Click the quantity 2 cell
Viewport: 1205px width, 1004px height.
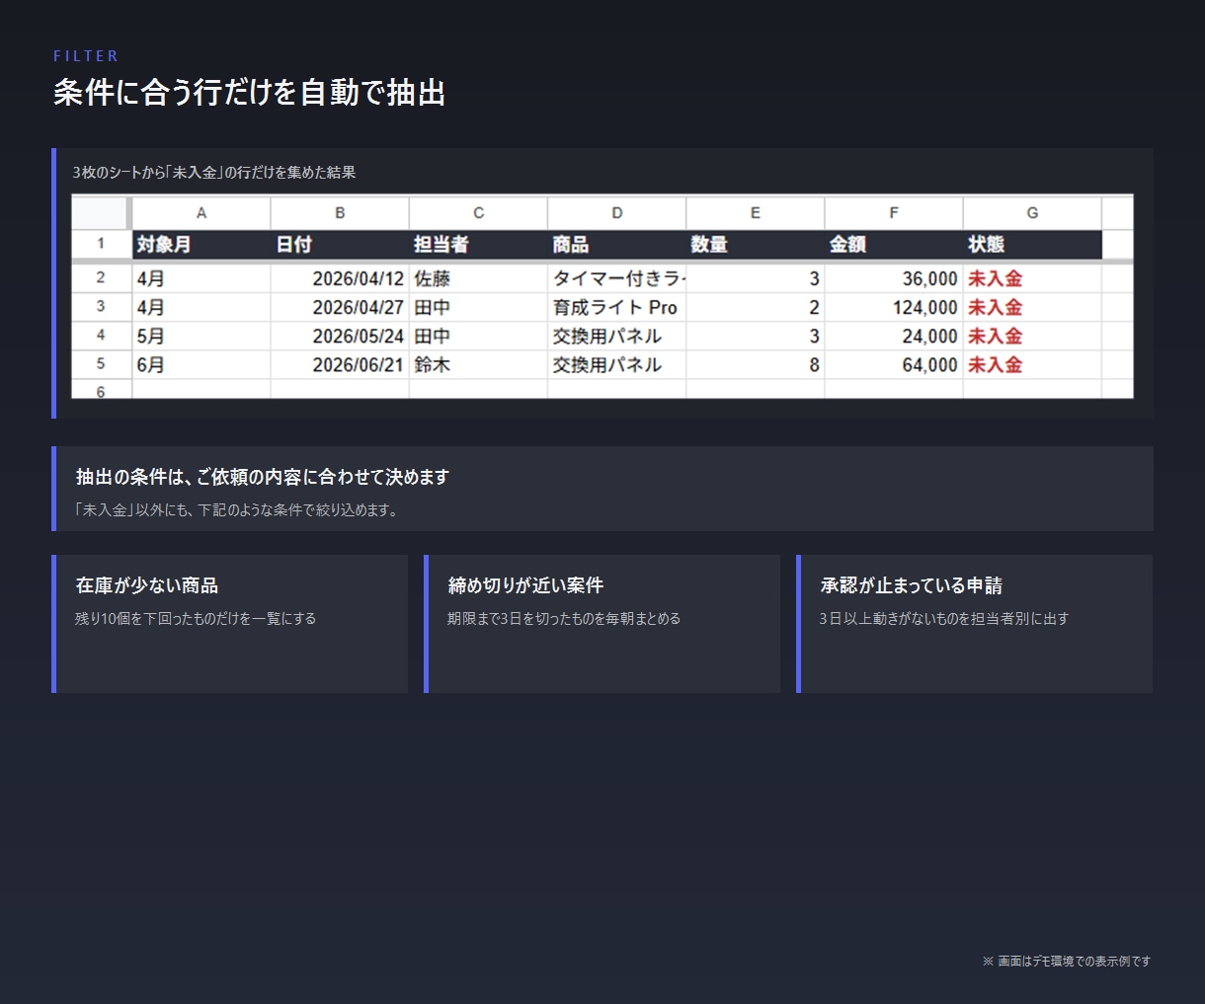(756, 307)
